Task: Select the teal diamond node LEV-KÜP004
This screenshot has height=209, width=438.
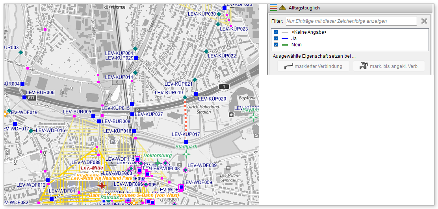Action: (x=135, y=49)
